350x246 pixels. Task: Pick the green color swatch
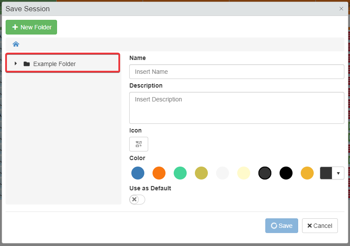(x=180, y=173)
